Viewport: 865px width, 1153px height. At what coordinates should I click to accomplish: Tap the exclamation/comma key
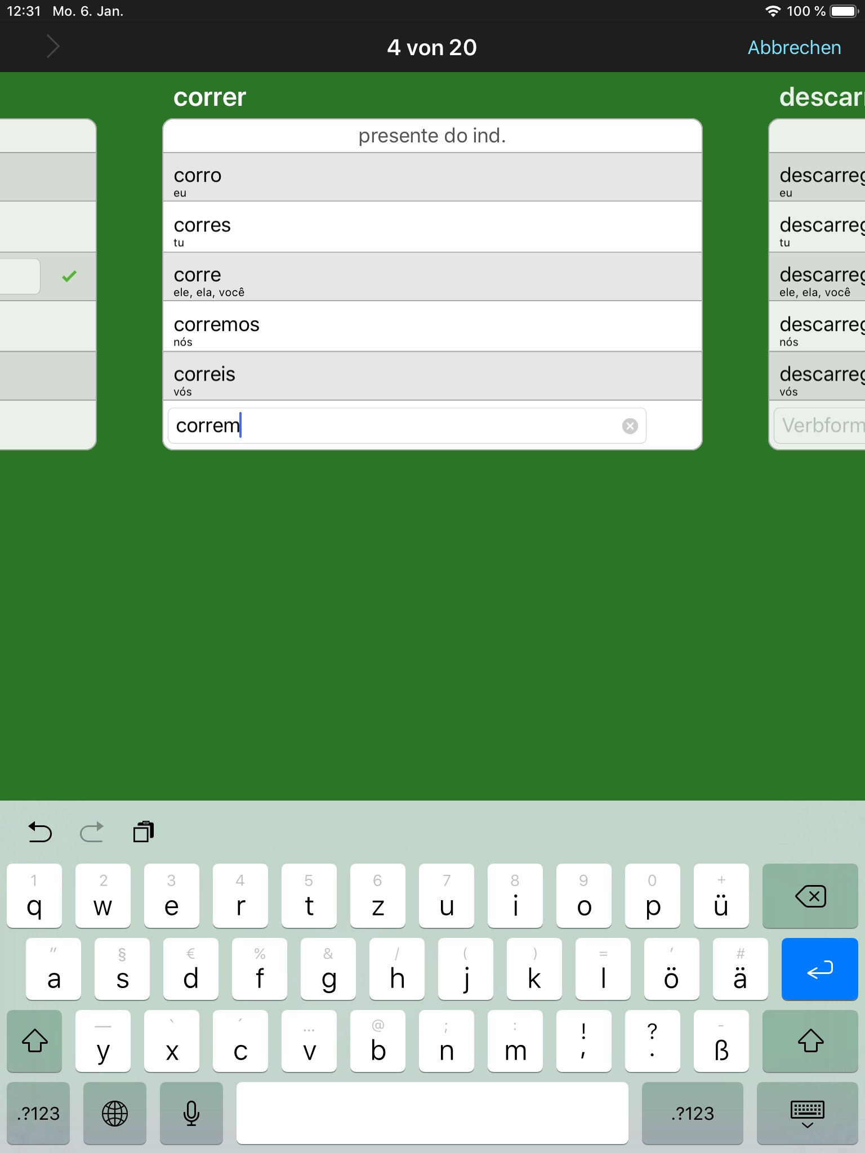(x=584, y=1041)
